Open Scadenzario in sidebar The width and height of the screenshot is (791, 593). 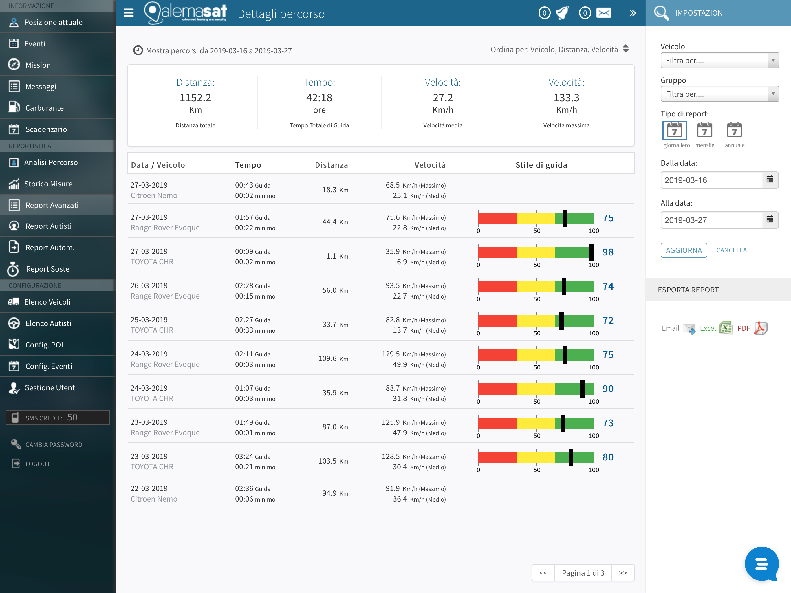(58, 129)
